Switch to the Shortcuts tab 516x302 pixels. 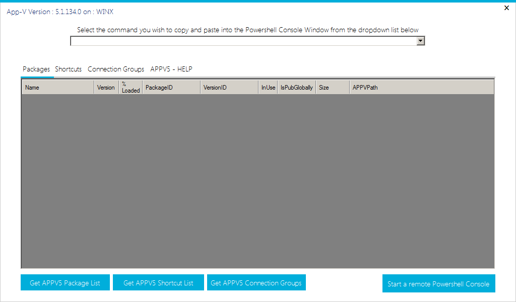(x=69, y=69)
